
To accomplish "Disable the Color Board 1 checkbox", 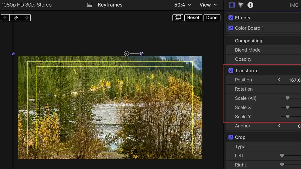I will 231,28.
